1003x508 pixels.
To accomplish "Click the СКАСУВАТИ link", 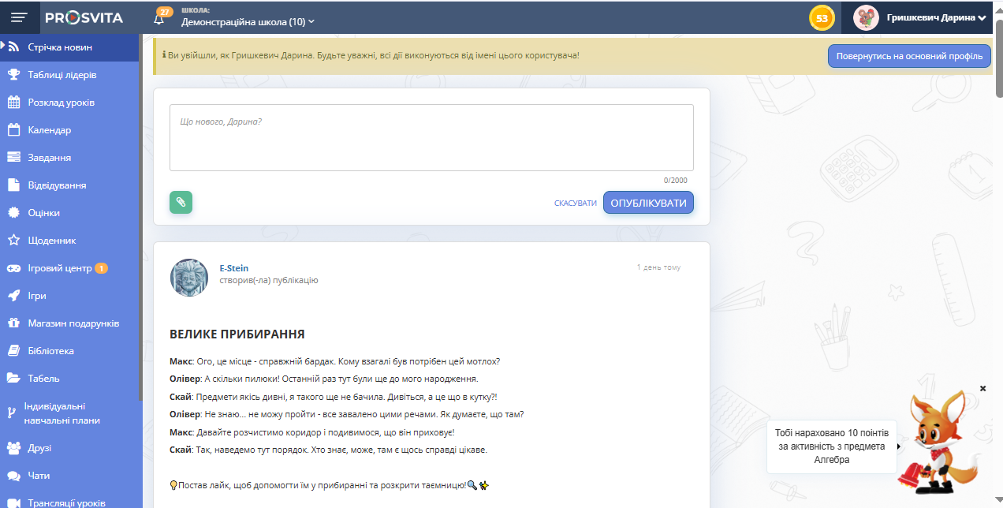I will 575,204.
